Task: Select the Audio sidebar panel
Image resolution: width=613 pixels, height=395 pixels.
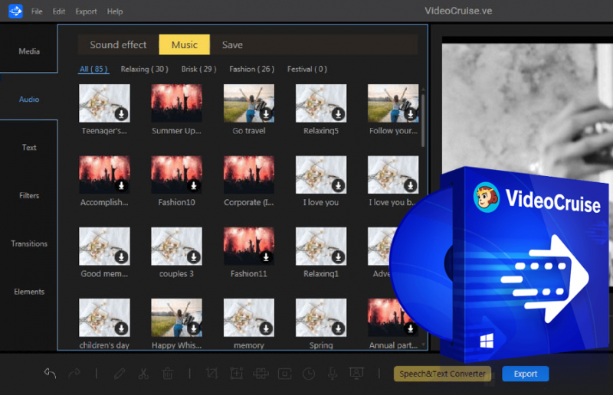Action: 29,100
